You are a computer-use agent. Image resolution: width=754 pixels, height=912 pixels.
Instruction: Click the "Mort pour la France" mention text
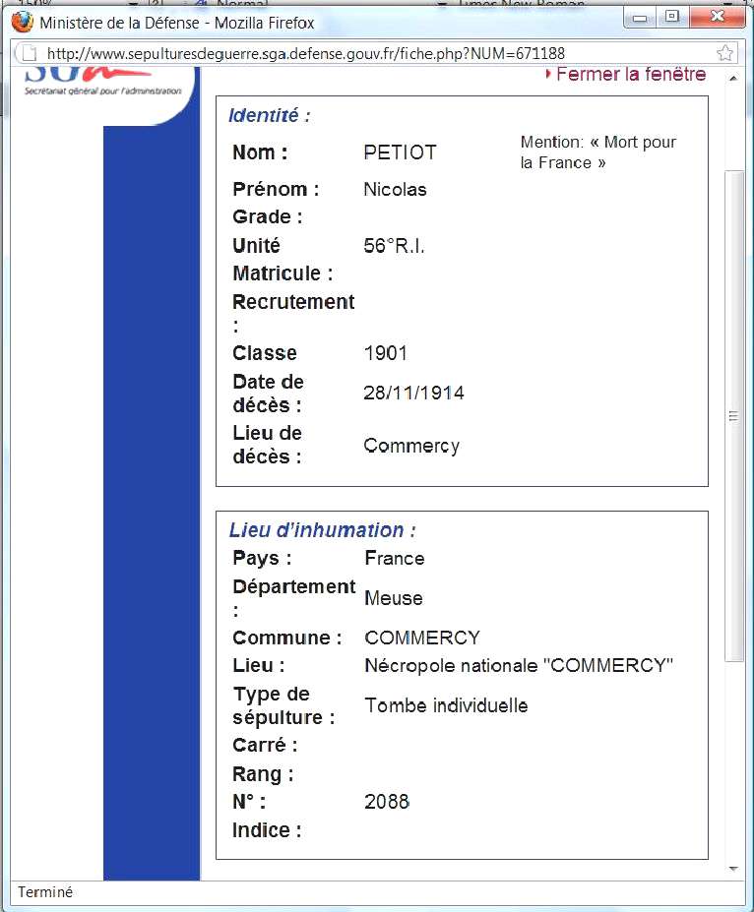(x=597, y=152)
